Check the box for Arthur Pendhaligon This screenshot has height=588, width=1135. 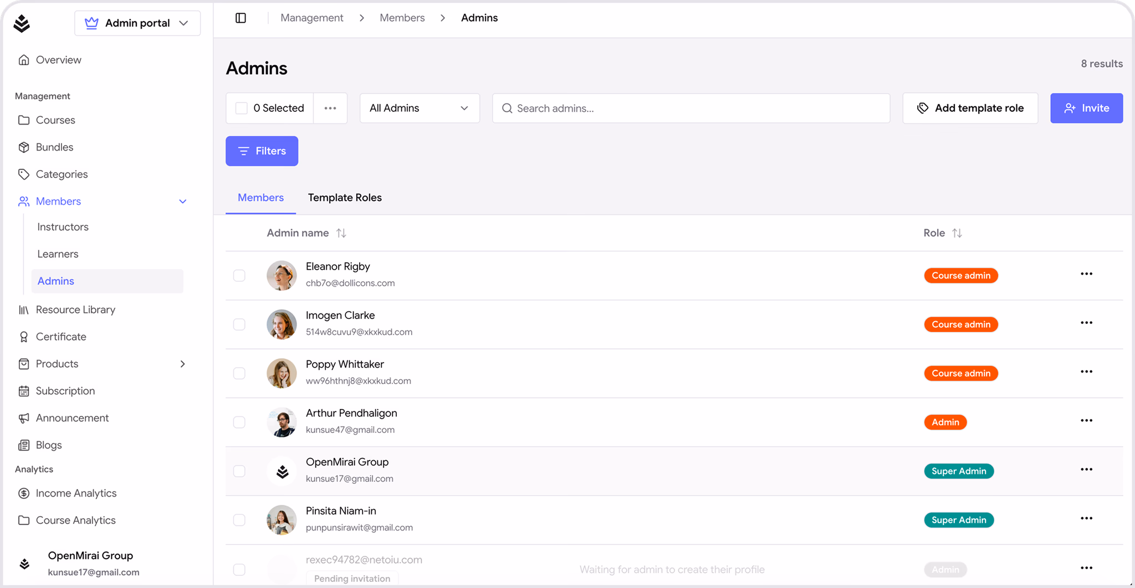click(x=239, y=422)
